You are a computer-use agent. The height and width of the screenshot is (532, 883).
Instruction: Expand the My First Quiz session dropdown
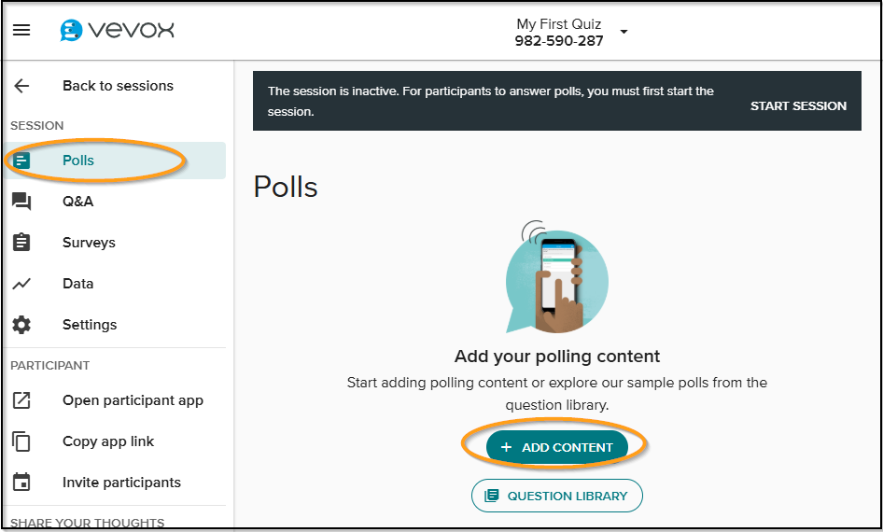[624, 32]
